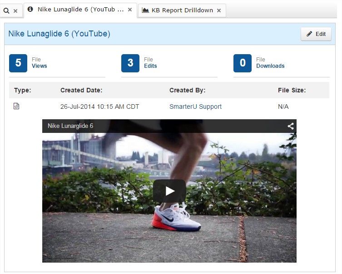Select the created date 26-Jul-2014 10:15 AM CDT
The height and width of the screenshot is (274, 342).
coord(99,107)
